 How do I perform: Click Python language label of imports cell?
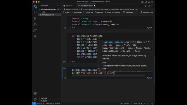pos(150,28)
